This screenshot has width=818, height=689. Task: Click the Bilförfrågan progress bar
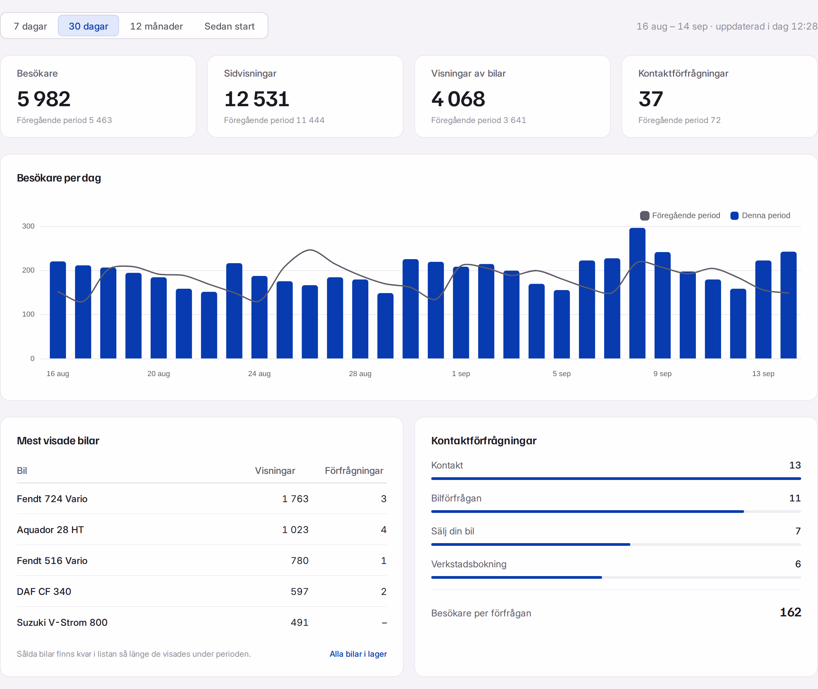pyautogui.click(x=616, y=511)
